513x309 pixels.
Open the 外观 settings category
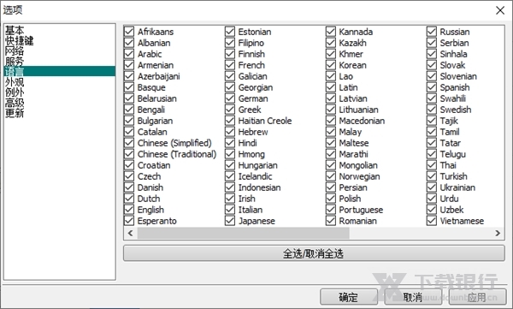click(x=15, y=82)
